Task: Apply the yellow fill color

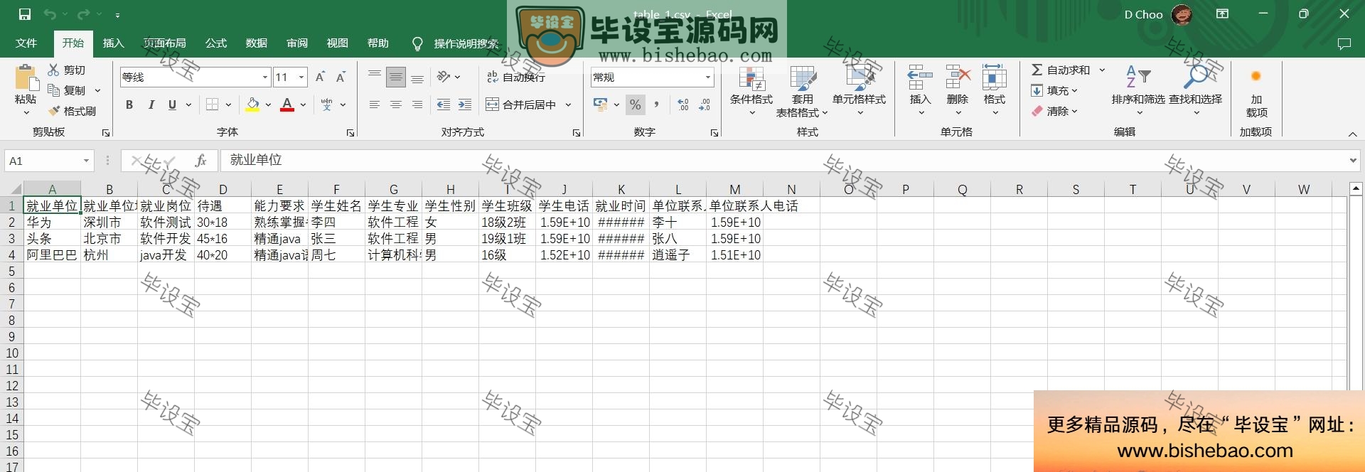Action: 253,104
